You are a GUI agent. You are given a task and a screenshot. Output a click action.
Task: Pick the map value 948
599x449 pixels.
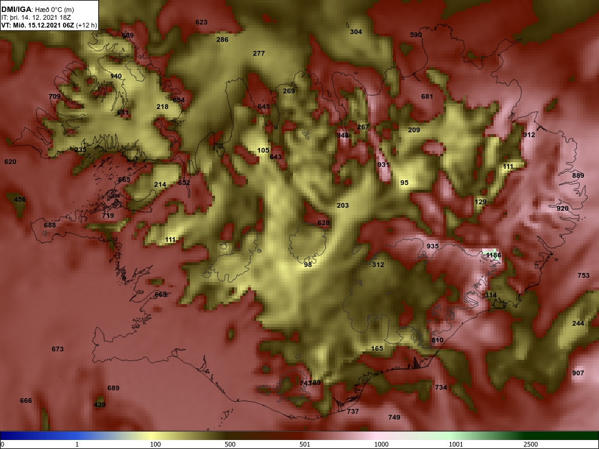click(x=343, y=135)
